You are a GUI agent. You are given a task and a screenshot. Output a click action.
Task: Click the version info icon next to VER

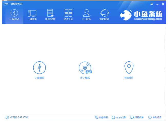point(7,117)
